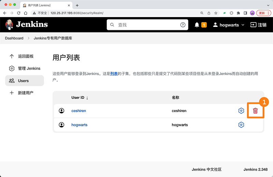Toggle browser side panel icon

pyautogui.click(x=245, y=13)
